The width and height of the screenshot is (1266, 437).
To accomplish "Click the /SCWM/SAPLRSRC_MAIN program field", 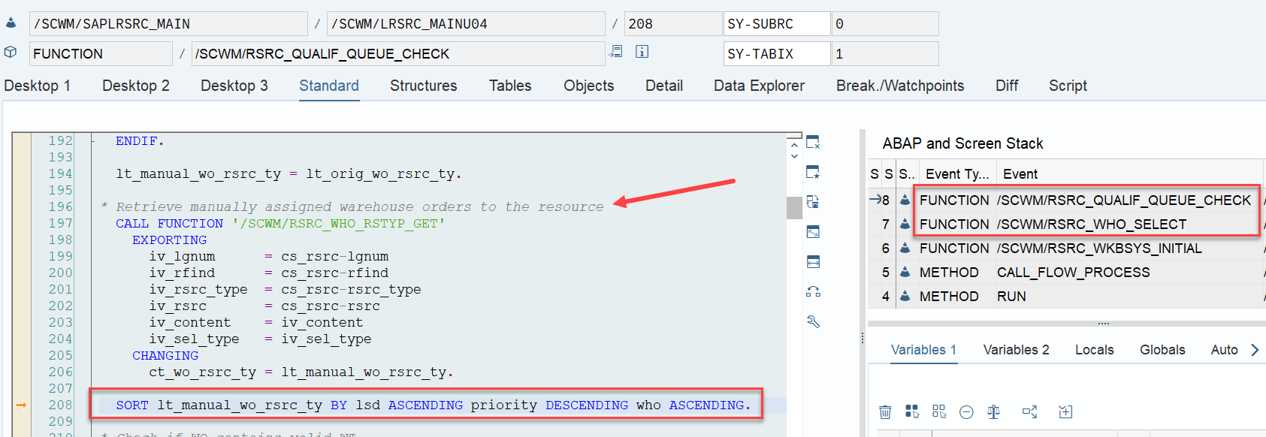I will [168, 24].
